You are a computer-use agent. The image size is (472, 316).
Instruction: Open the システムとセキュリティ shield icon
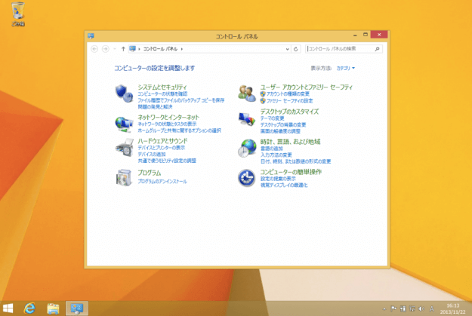124,93
